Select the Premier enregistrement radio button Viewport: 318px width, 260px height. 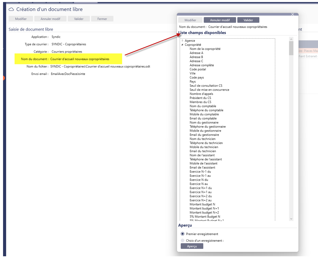[x=183, y=234]
